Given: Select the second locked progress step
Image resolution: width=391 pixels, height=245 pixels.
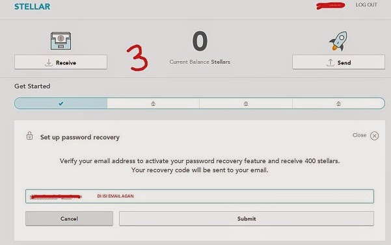Looking at the screenshot, I should pyautogui.click(x=153, y=103).
